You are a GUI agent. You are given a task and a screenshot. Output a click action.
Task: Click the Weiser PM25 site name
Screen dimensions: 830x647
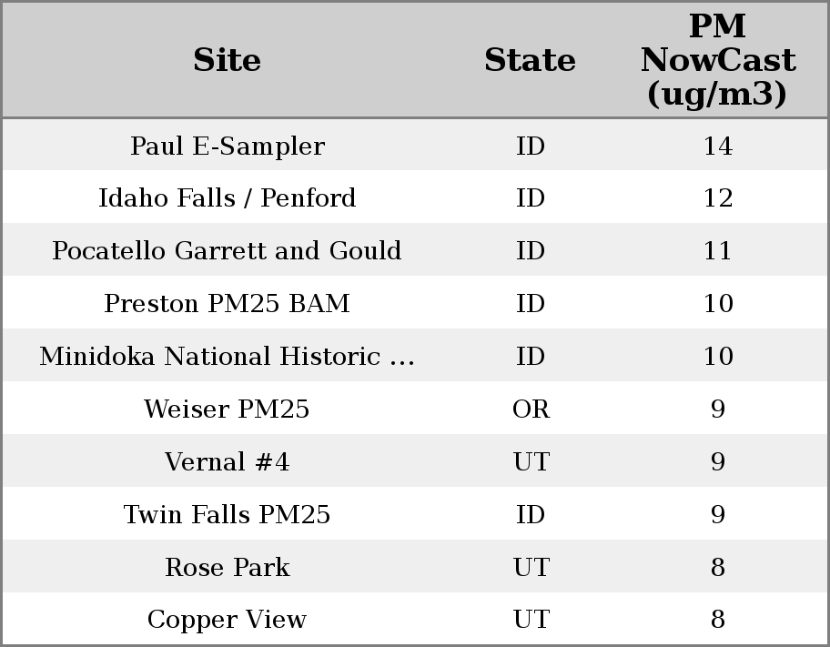(x=227, y=409)
